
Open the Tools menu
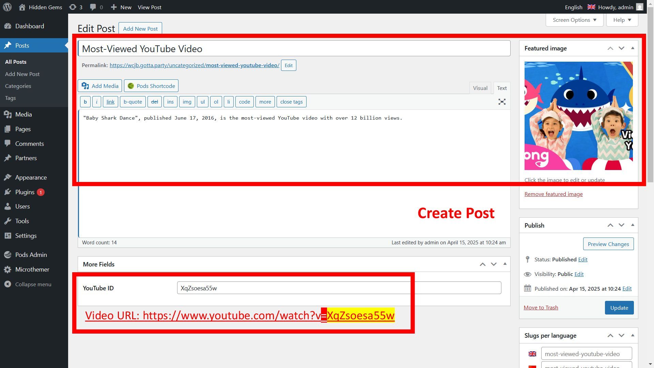(x=34, y=221)
